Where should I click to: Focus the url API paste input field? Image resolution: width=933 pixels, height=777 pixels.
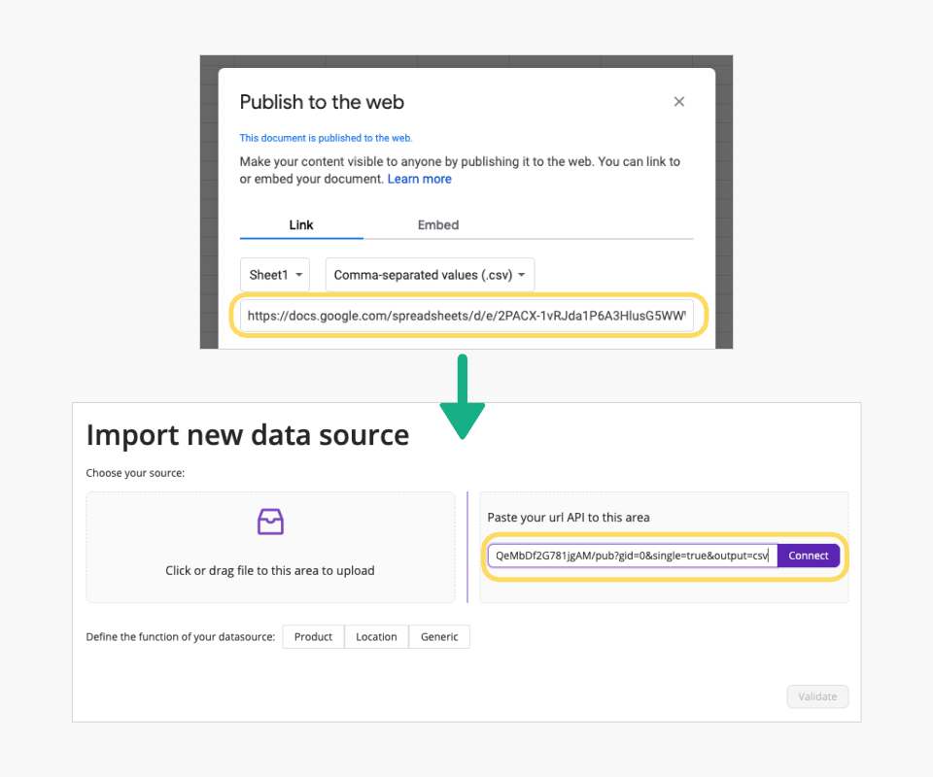(x=632, y=556)
